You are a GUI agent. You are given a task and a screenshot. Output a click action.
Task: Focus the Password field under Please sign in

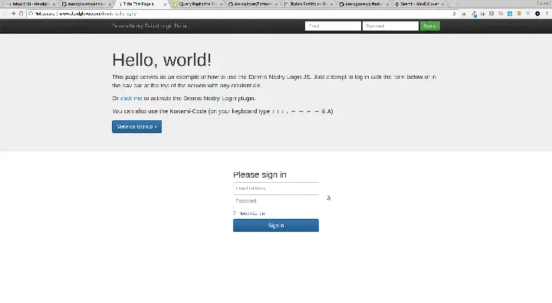276,201
